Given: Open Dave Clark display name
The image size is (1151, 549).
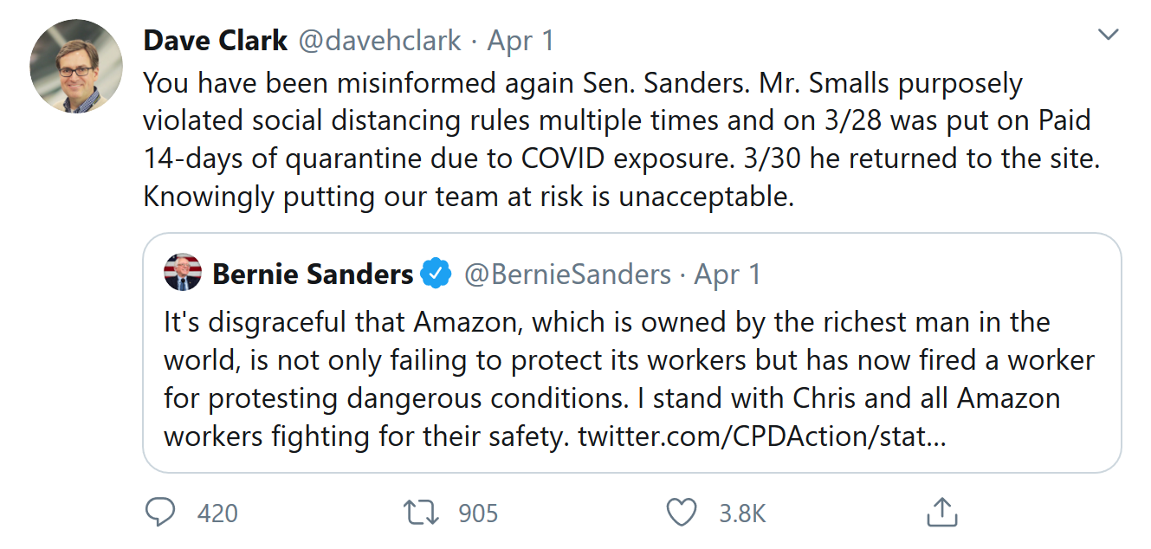Looking at the screenshot, I should (x=215, y=41).
